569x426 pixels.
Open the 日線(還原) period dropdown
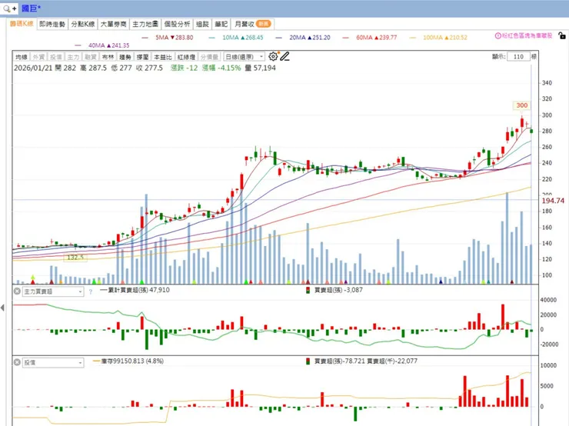(x=245, y=57)
